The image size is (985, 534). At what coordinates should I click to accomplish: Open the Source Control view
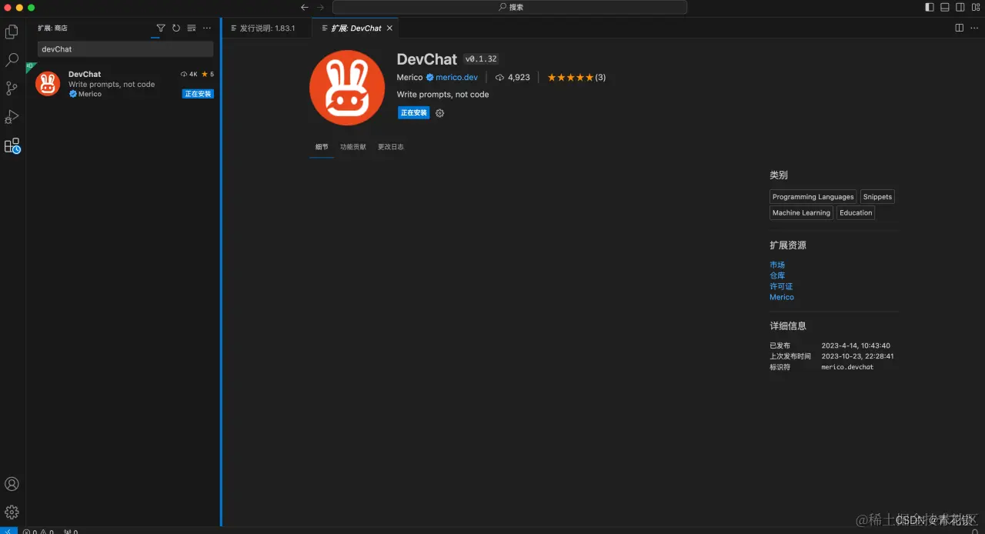click(x=12, y=88)
